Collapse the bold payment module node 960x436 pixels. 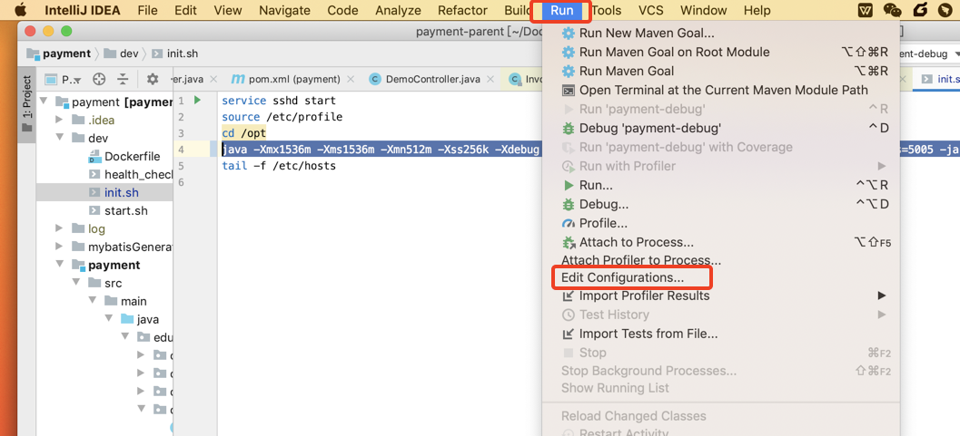click(59, 265)
